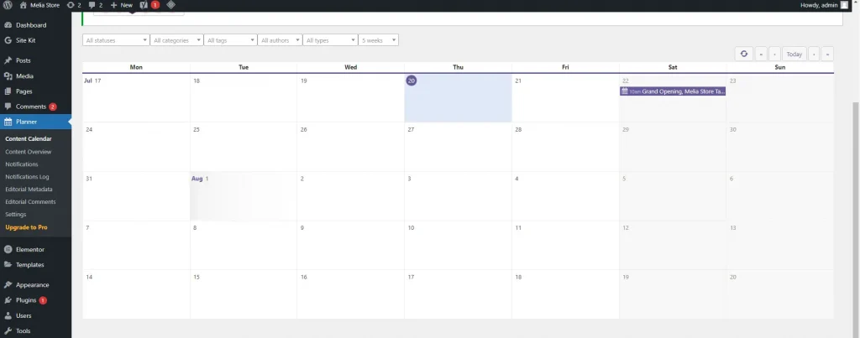
Task: Change the 5 weeks range dropdown
Action: [379, 40]
